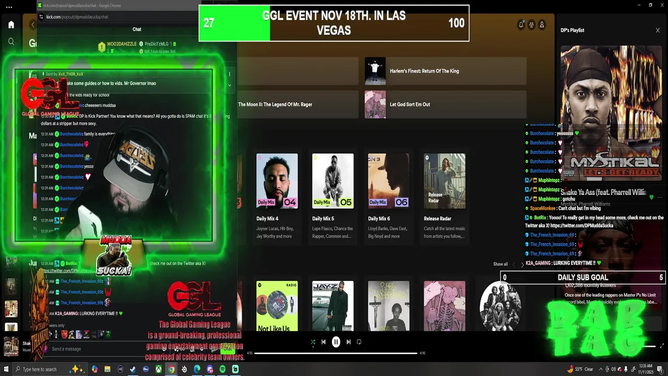This screenshot has height=376, width=668.
Task: Open the Copilot icon in the taskbar
Action: point(94,369)
